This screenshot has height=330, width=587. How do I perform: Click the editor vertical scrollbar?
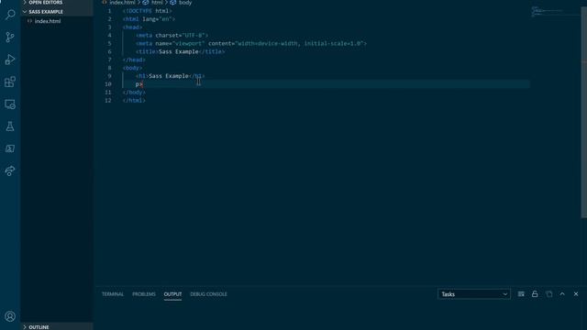pos(583,112)
